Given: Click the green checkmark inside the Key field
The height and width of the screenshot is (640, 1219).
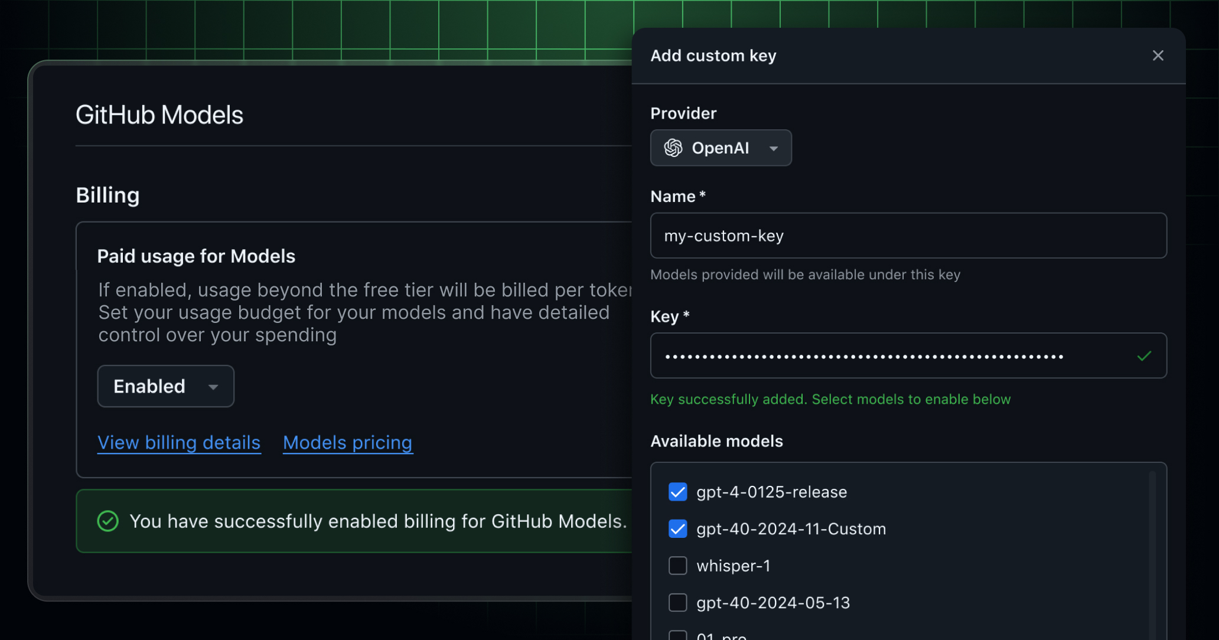Looking at the screenshot, I should click(1144, 355).
